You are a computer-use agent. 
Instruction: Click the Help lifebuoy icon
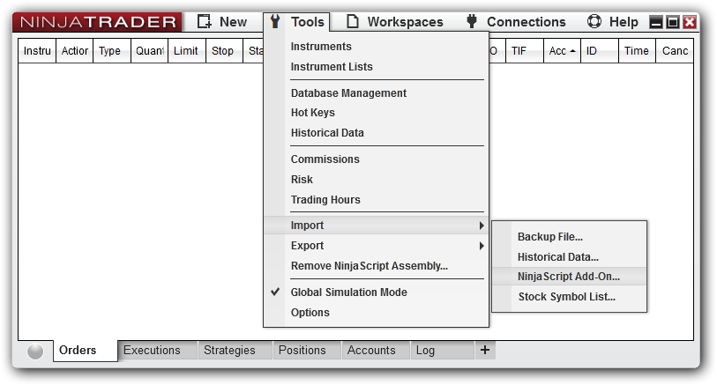coord(594,21)
